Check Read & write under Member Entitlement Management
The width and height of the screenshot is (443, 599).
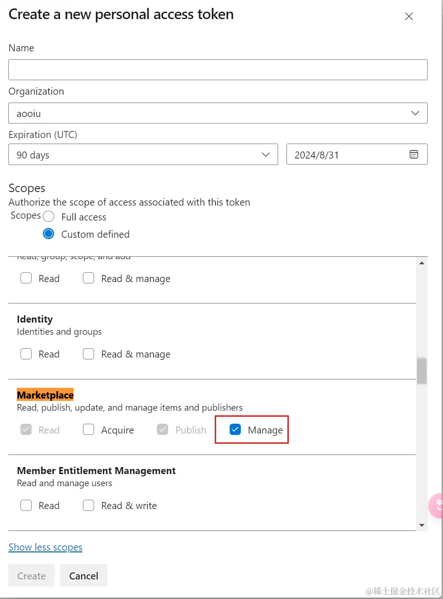click(89, 505)
